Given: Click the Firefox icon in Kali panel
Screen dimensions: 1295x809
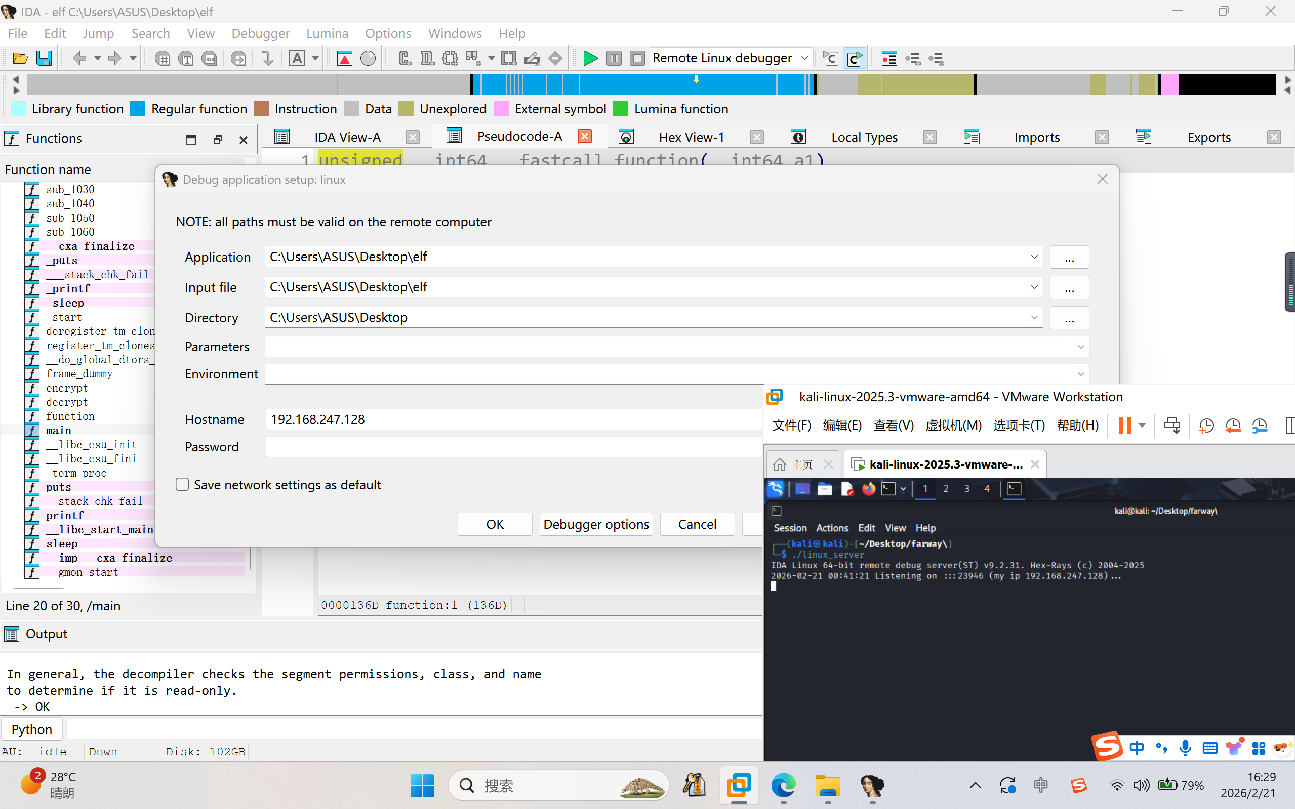Looking at the screenshot, I should (868, 489).
